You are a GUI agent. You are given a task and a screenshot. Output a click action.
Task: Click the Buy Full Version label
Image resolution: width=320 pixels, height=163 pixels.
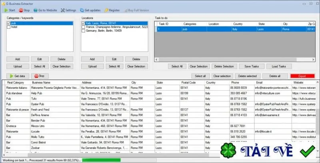pyautogui.click(x=138, y=10)
